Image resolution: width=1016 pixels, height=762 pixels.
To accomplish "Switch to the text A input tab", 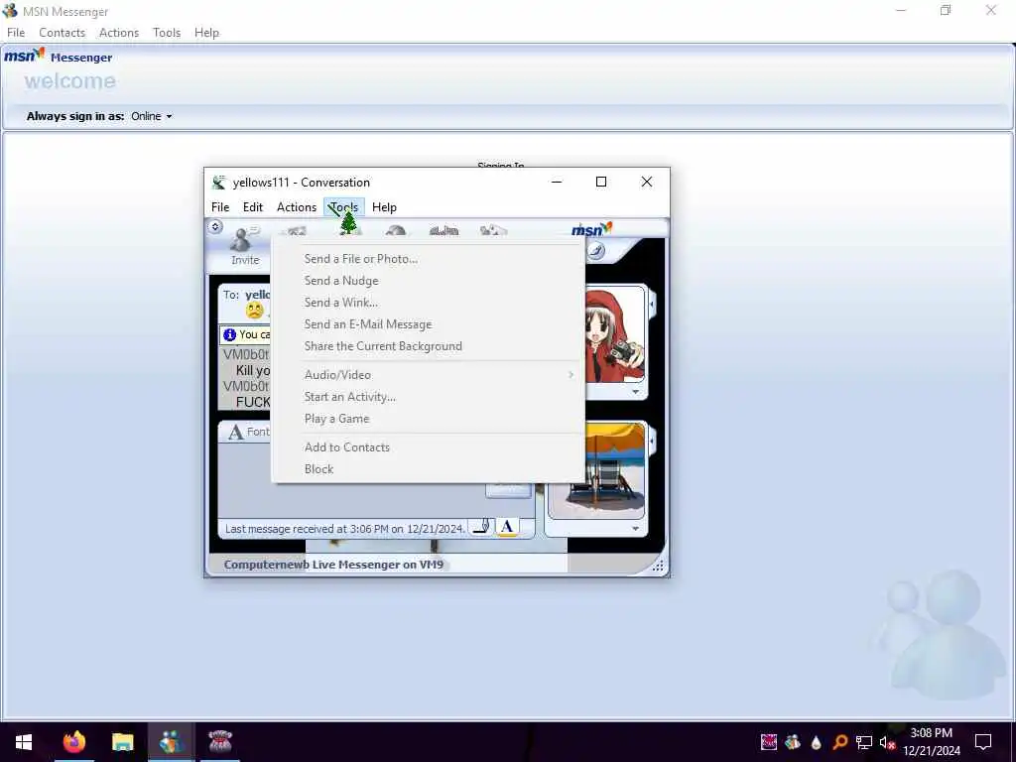I will pos(507,527).
